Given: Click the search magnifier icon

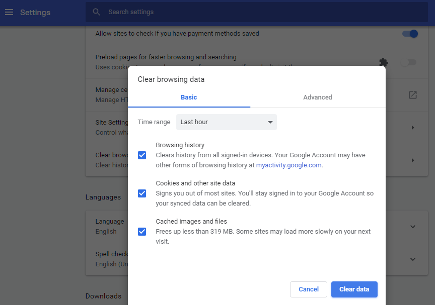Looking at the screenshot, I should (x=96, y=12).
